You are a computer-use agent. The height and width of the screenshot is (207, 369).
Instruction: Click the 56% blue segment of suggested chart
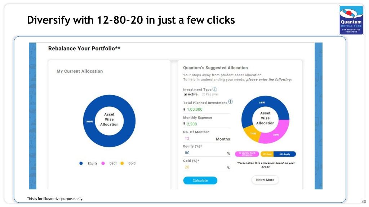pyautogui.click(x=262, y=102)
